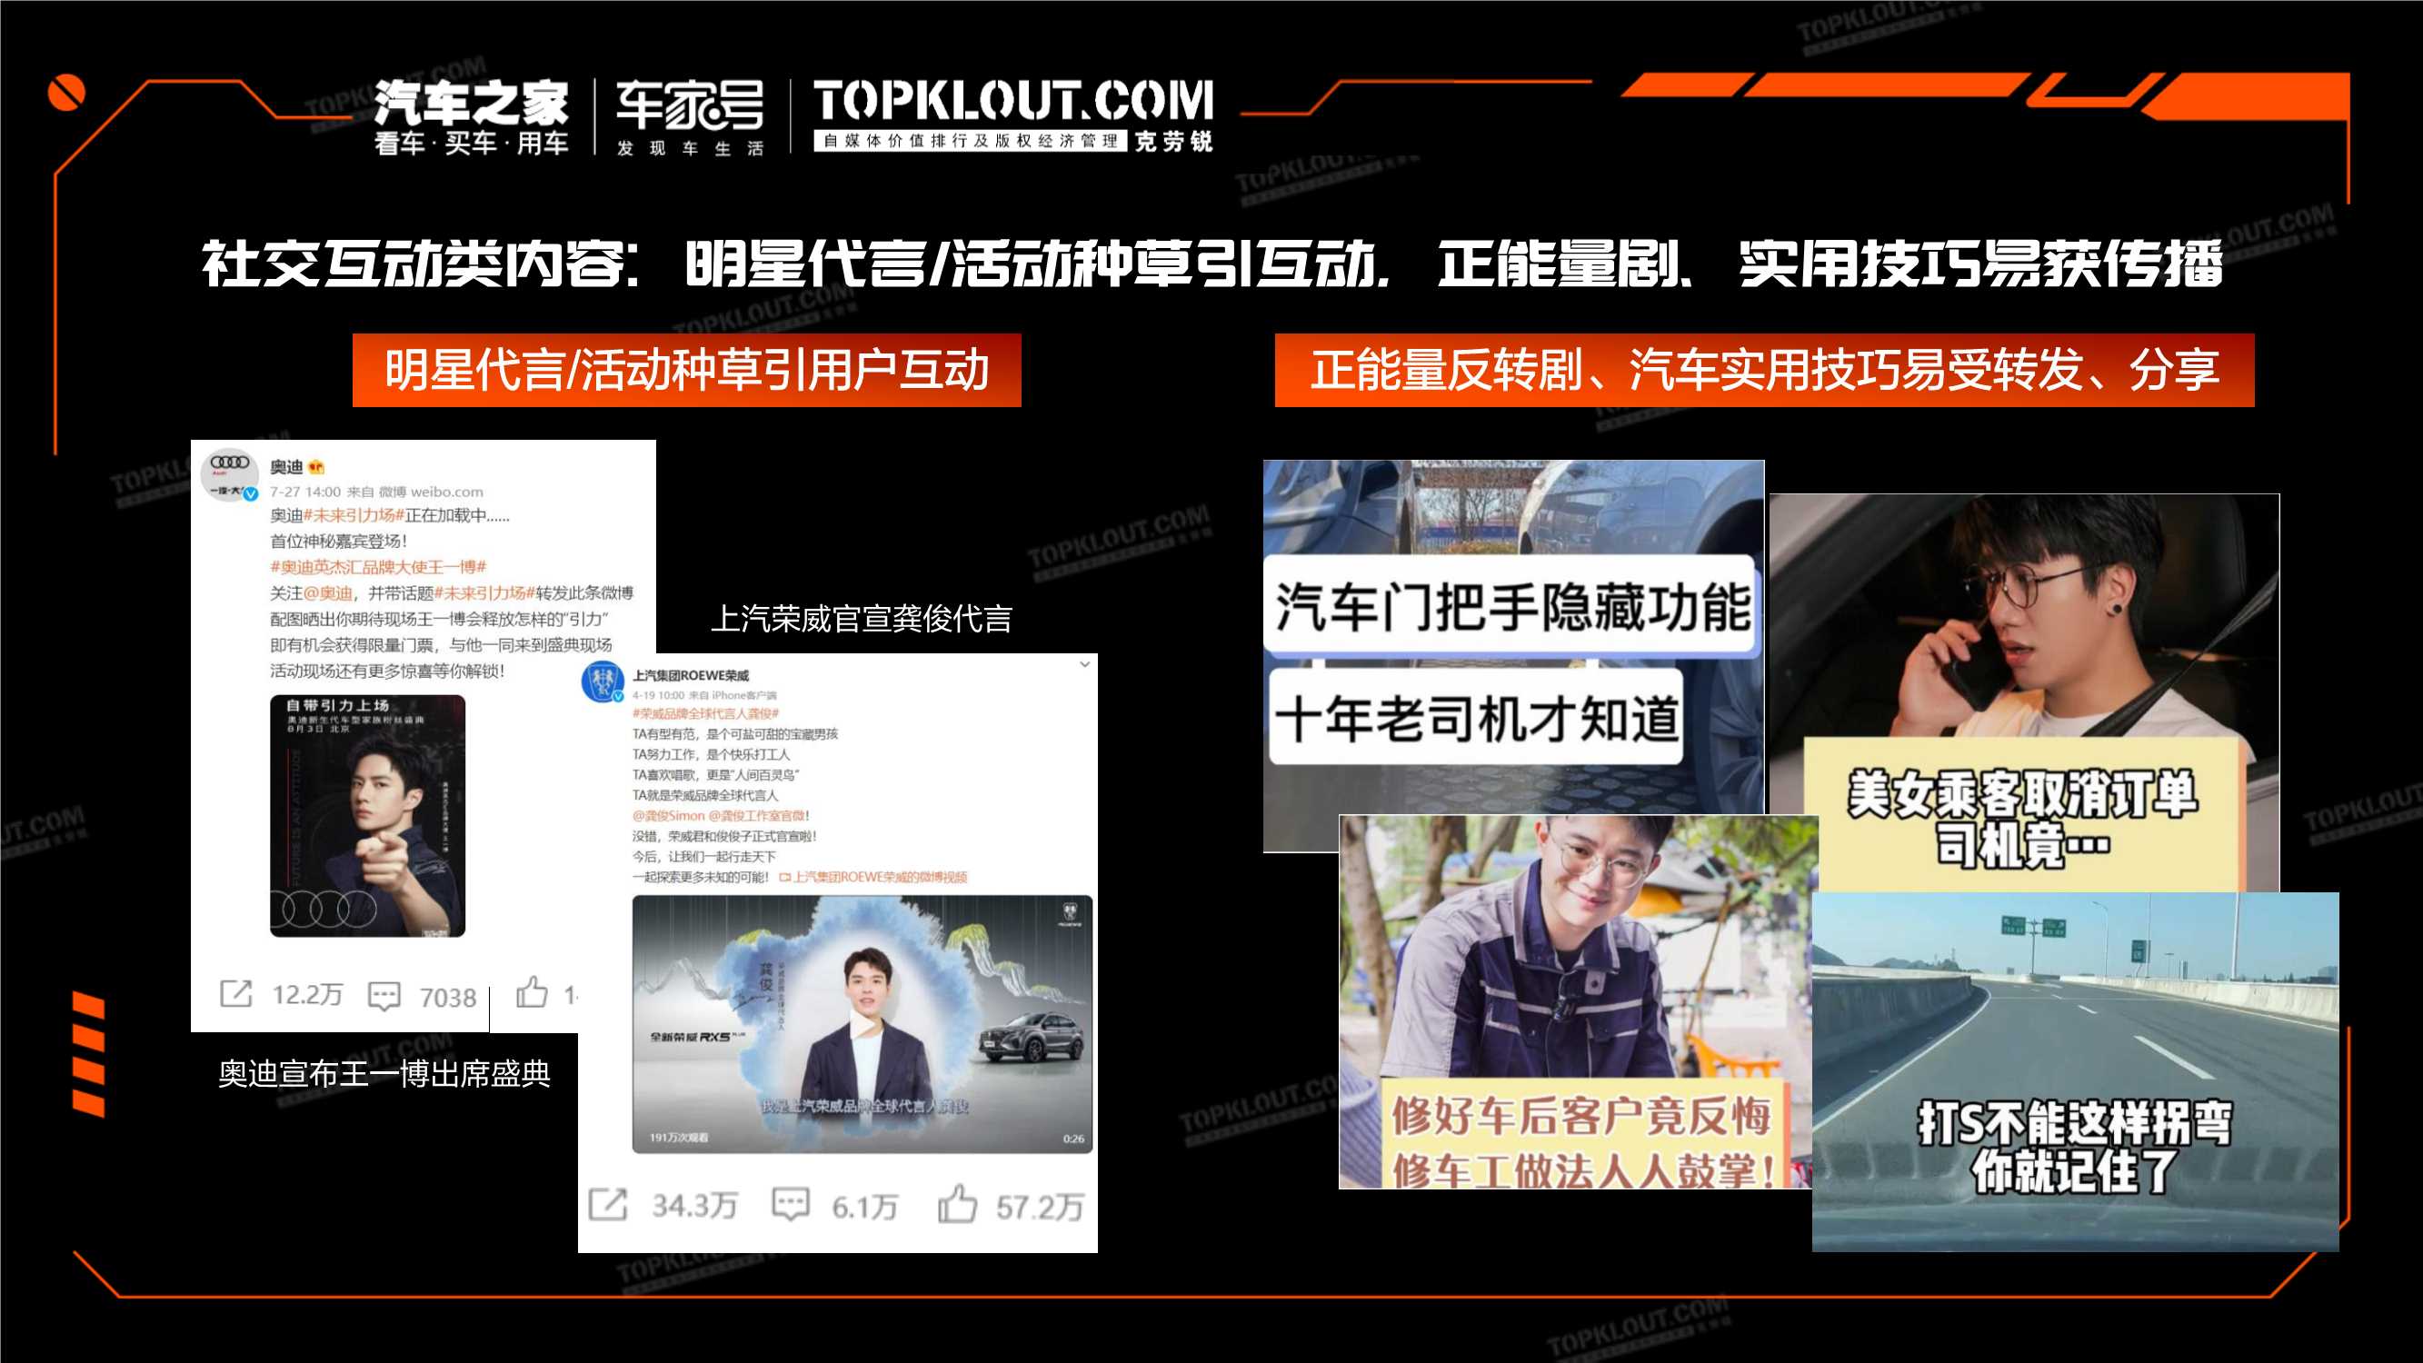
Task: Click the 57.2万 like count
Action: pos(1040,1207)
